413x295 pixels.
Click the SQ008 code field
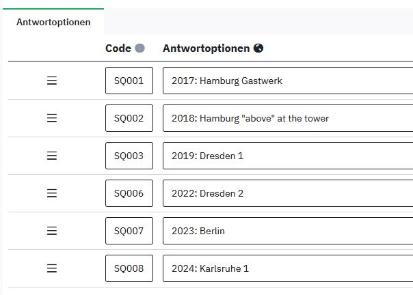coord(129,268)
